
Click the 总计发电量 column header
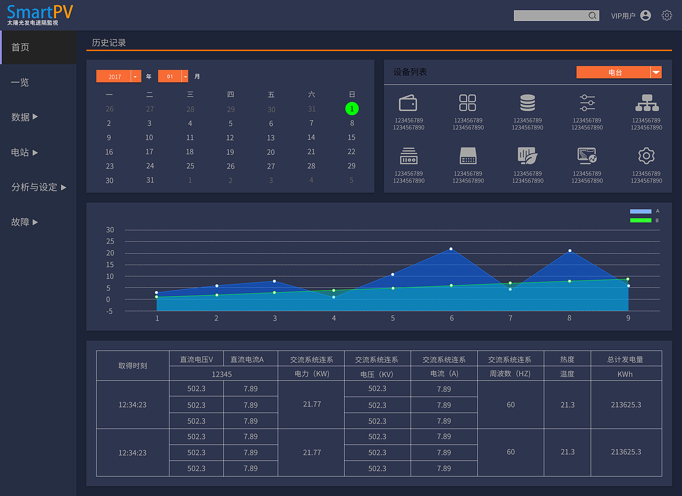tap(626, 359)
